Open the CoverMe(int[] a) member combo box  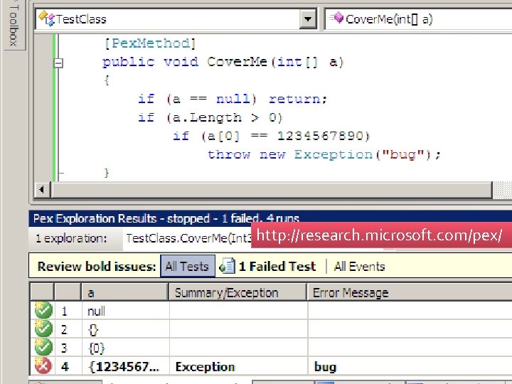click(419, 19)
